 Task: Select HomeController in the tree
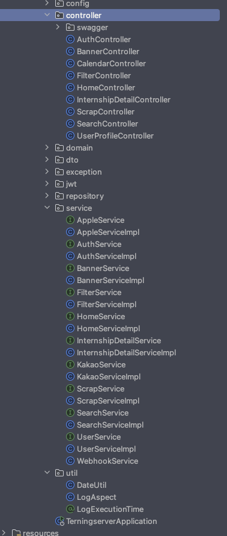click(106, 88)
